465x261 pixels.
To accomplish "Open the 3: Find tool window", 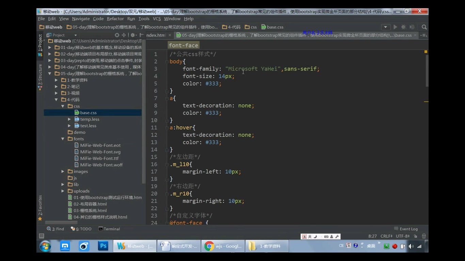I will click(x=55, y=229).
